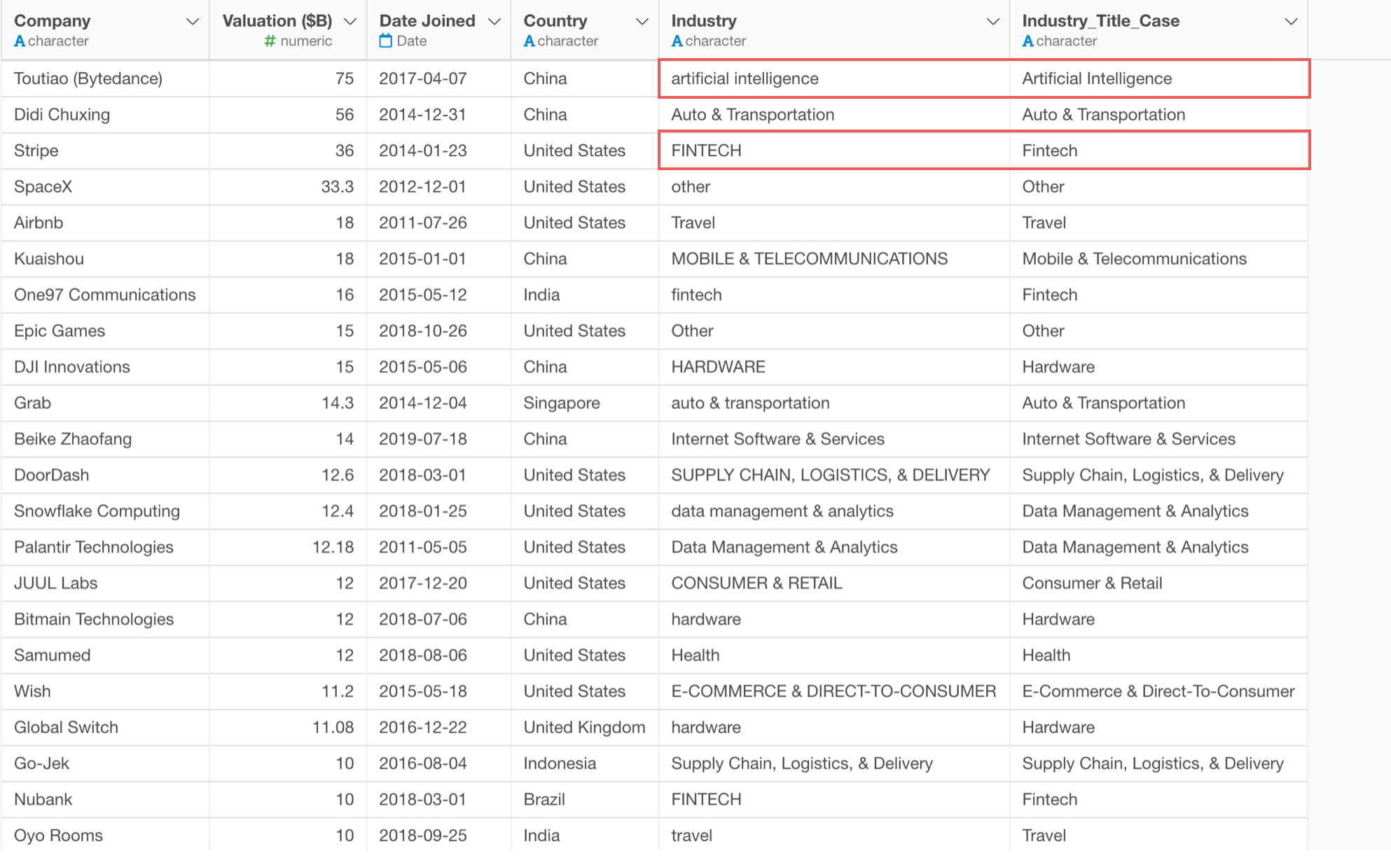The image size is (1391, 860).
Task: Open the Industry column dropdown chevron
Action: [992, 22]
